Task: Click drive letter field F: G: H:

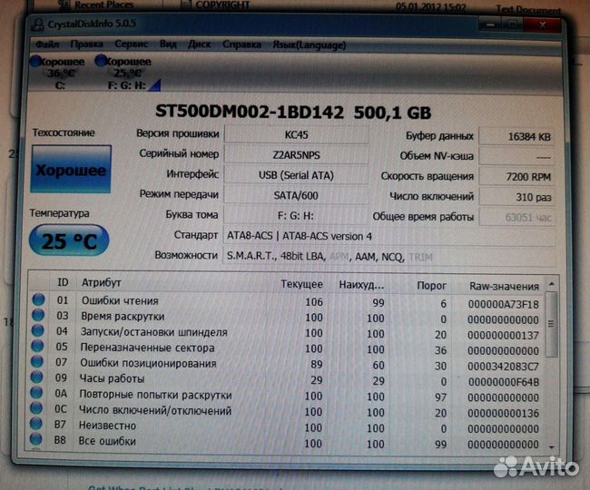Action: (x=296, y=216)
